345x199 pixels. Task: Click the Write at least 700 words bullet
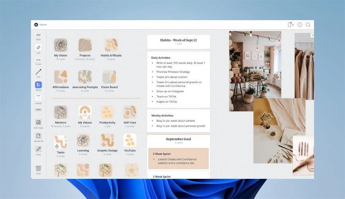tap(180, 65)
